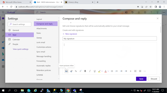Open Microsoft Teams from taskbar
This screenshot has height=93, width=167.
pos(75,90)
